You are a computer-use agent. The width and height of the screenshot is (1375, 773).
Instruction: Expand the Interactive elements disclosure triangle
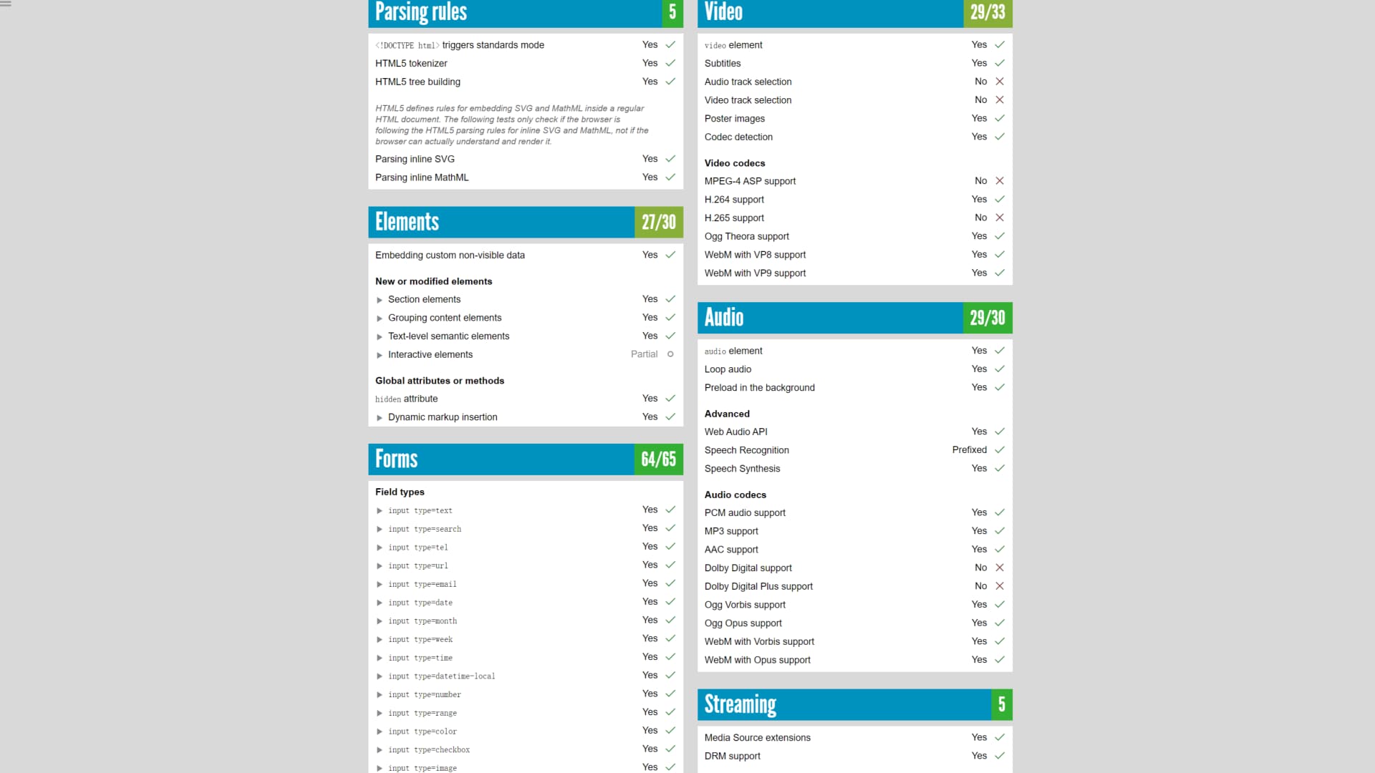pyautogui.click(x=379, y=354)
